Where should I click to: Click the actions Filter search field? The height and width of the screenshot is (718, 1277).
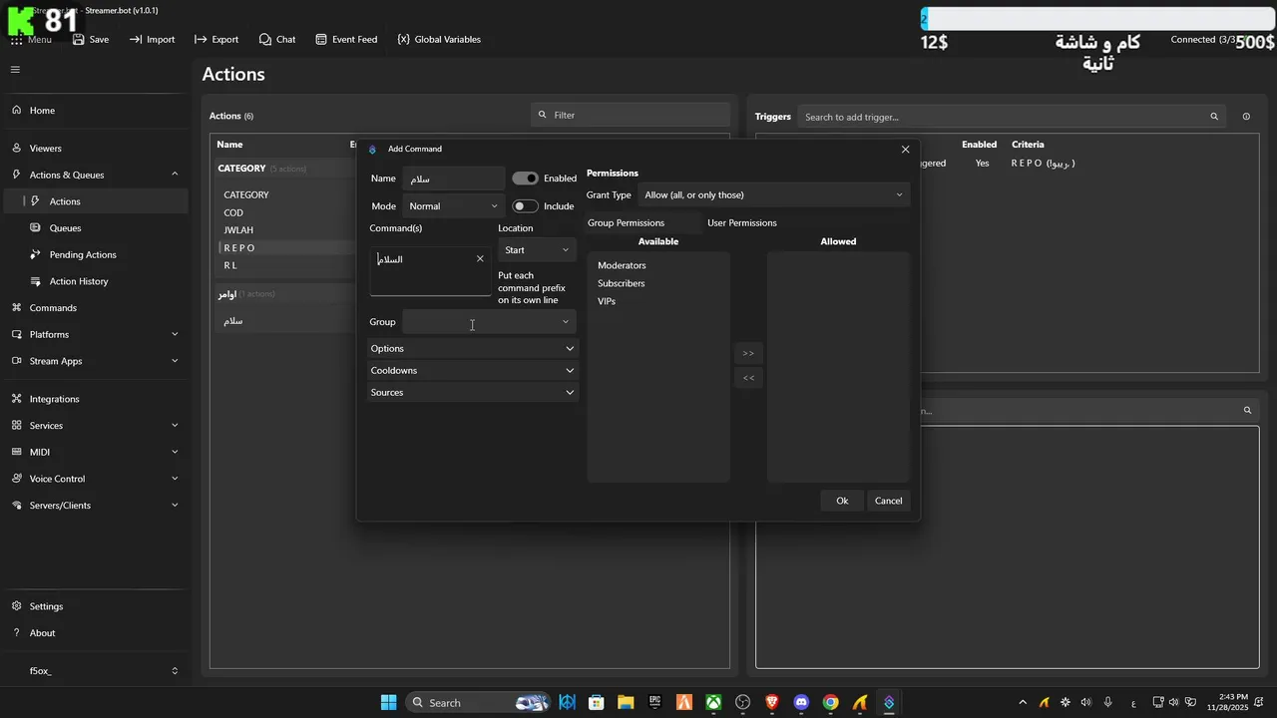click(631, 115)
